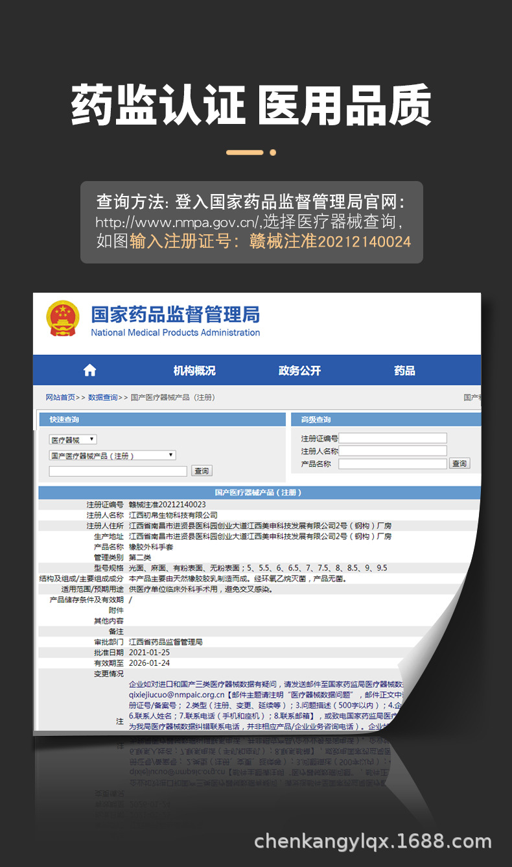Image resolution: width=512 pixels, height=867 pixels.
Task: Click the 国产医疗器械产品（注册） table header
Action: [x=259, y=493]
